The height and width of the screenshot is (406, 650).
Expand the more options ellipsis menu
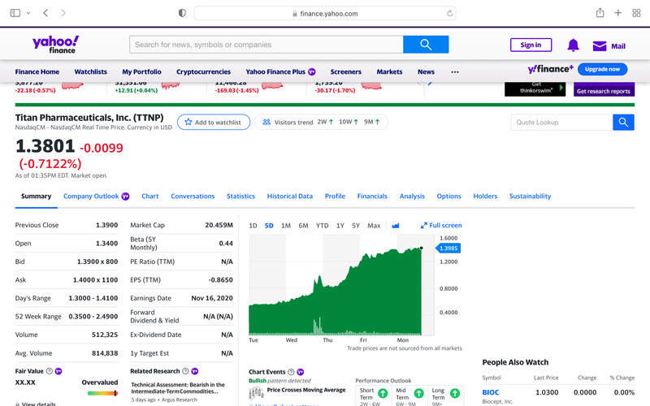point(455,72)
